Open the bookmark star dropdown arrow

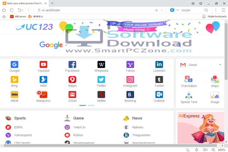[162, 10]
